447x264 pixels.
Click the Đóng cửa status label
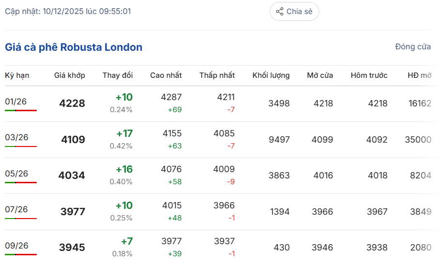pyautogui.click(x=413, y=47)
